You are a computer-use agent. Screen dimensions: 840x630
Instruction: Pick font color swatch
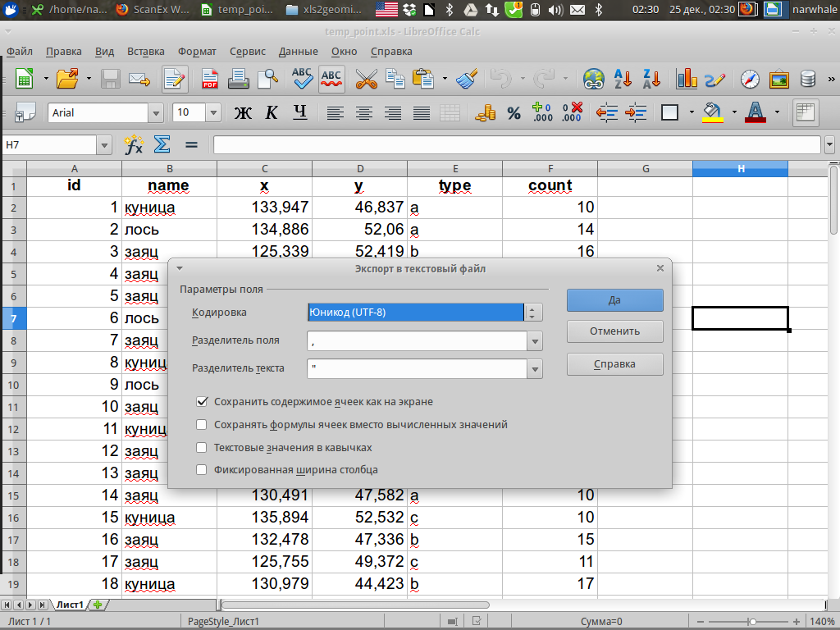756,112
